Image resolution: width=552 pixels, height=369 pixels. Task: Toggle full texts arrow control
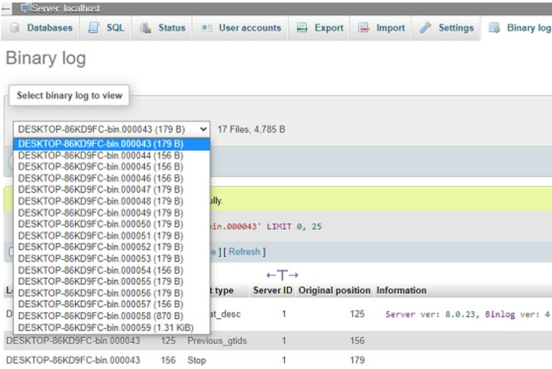click(282, 275)
